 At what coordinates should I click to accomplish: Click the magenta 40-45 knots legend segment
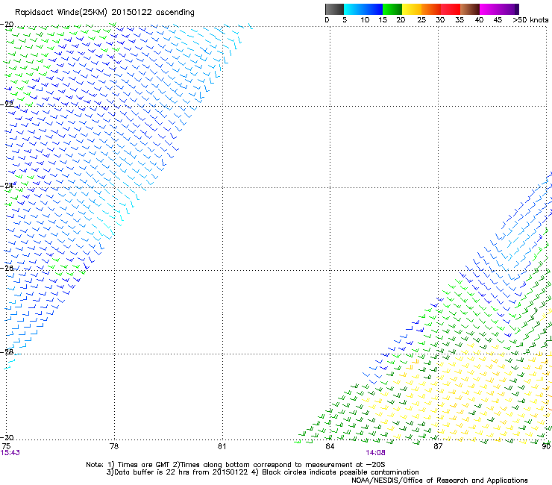pyautogui.click(x=489, y=9)
